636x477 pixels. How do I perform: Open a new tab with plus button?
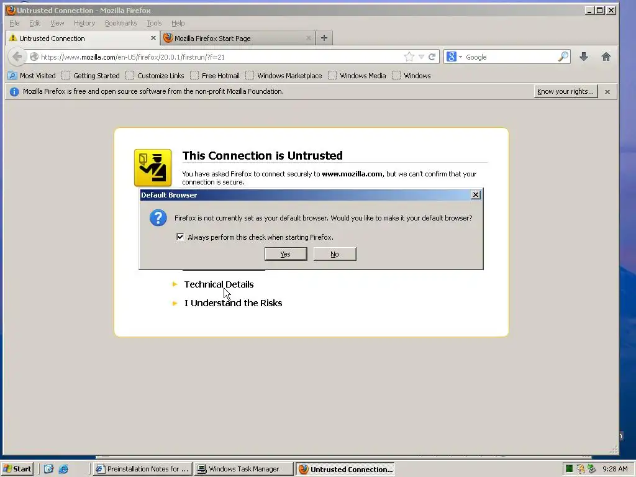324,38
